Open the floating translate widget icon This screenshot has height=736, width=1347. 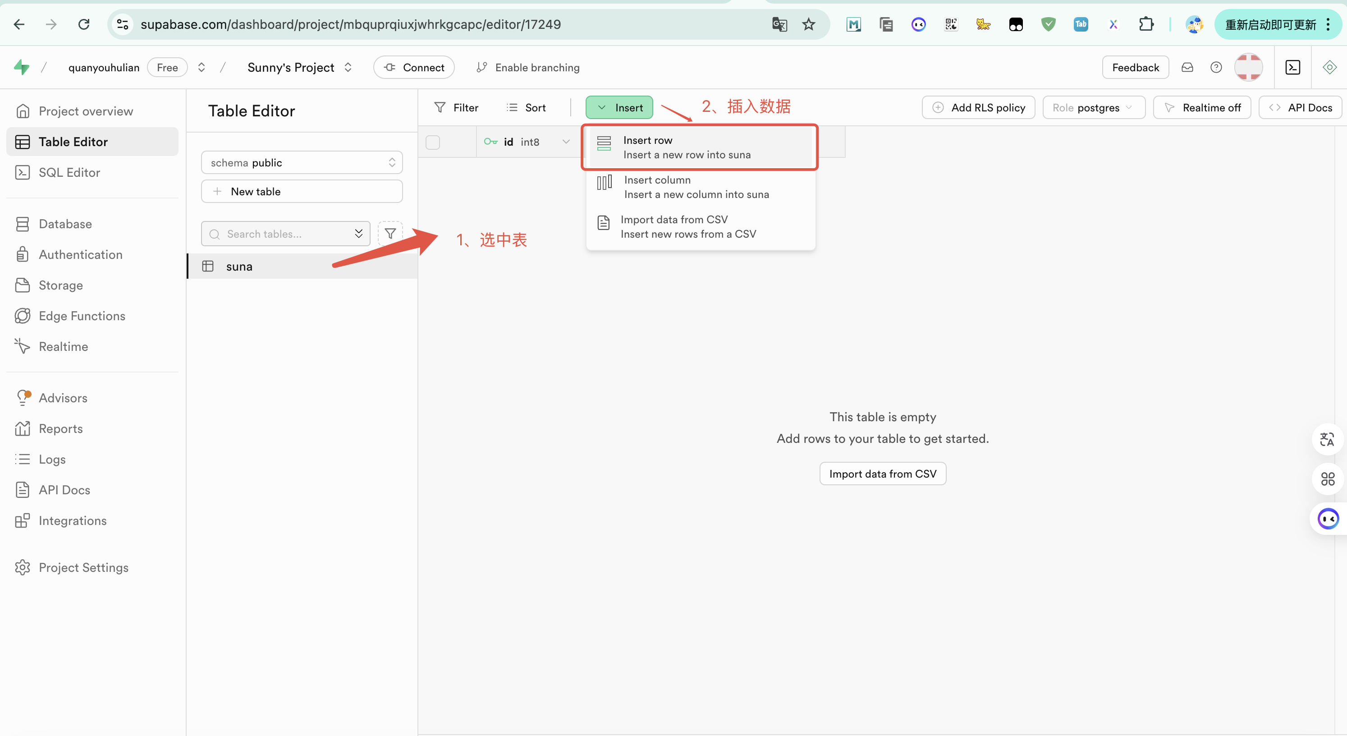coord(1327,439)
